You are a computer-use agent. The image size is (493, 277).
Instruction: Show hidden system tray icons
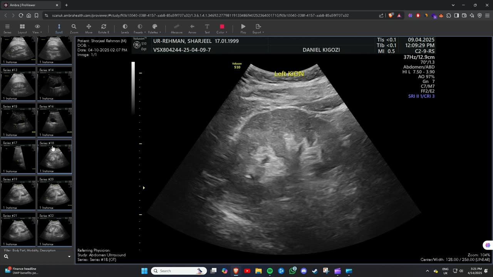click(427, 271)
